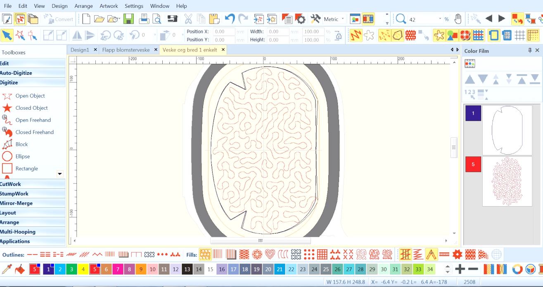
Task: Move object to front in Color Film
Action: click(522, 79)
